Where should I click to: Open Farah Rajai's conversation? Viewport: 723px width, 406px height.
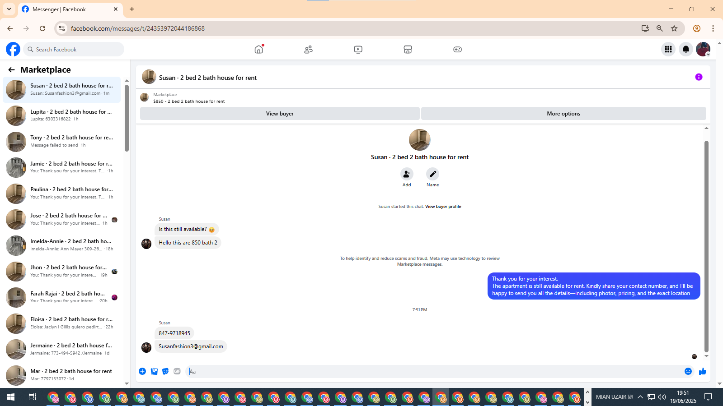click(x=62, y=297)
